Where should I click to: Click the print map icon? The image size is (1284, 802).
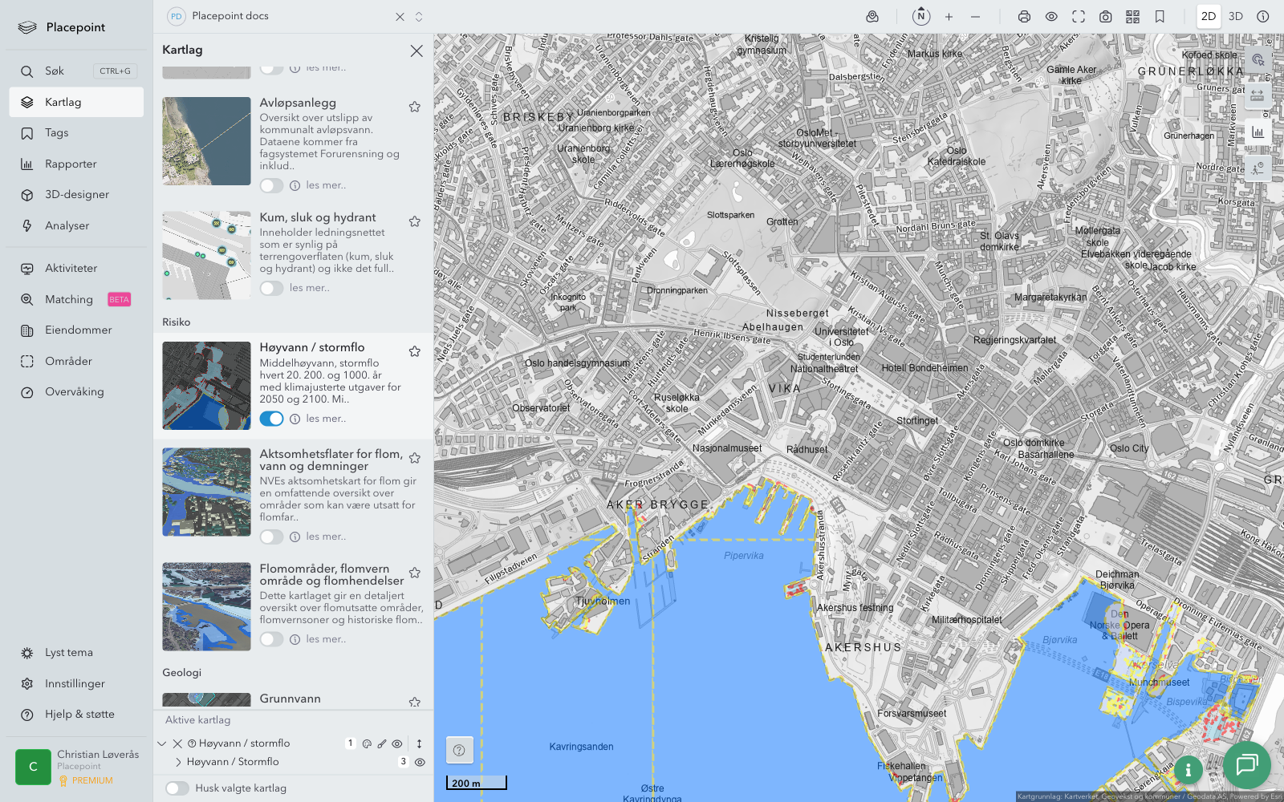[1024, 17]
